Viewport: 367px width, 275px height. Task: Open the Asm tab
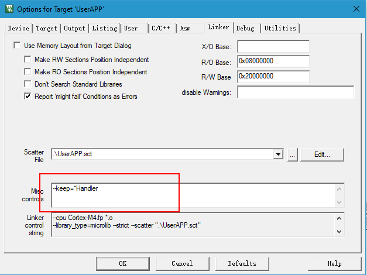click(190, 28)
